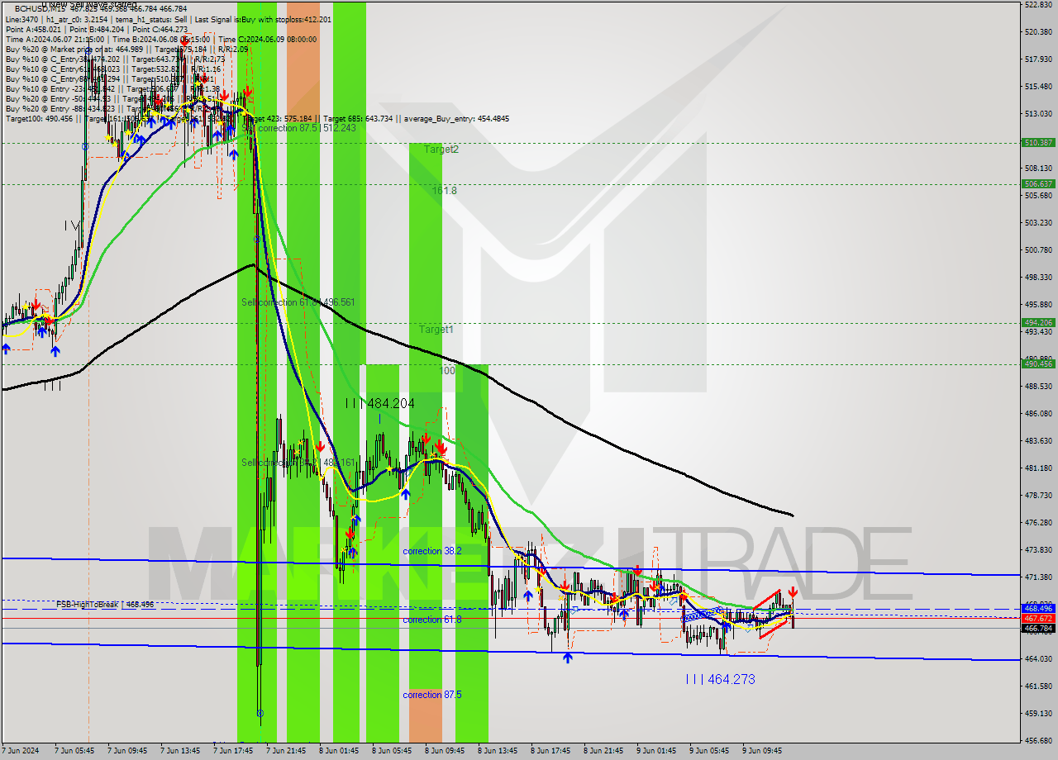
Task: Click the 'Time A:2024.06.07 21:15:00' line
Action: (161, 39)
